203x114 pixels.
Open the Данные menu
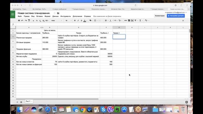[x=56, y=16]
